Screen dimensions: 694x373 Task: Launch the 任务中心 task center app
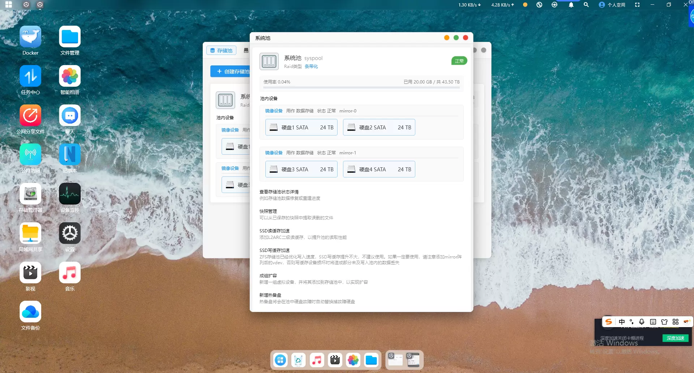click(x=30, y=76)
